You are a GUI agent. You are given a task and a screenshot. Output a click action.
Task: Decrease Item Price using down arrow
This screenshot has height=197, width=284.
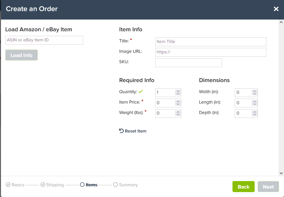178,104
